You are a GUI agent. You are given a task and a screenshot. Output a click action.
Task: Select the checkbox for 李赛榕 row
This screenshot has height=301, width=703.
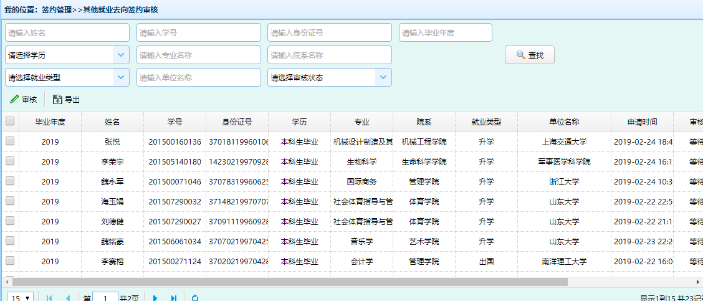10,261
